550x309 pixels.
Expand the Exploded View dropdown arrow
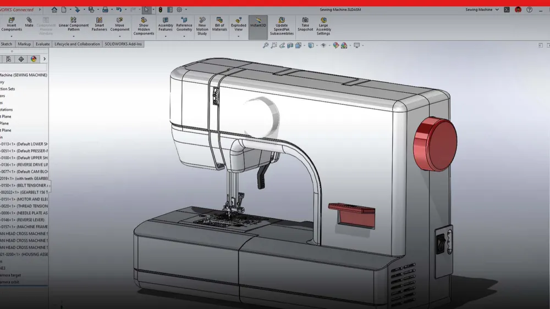click(x=239, y=36)
